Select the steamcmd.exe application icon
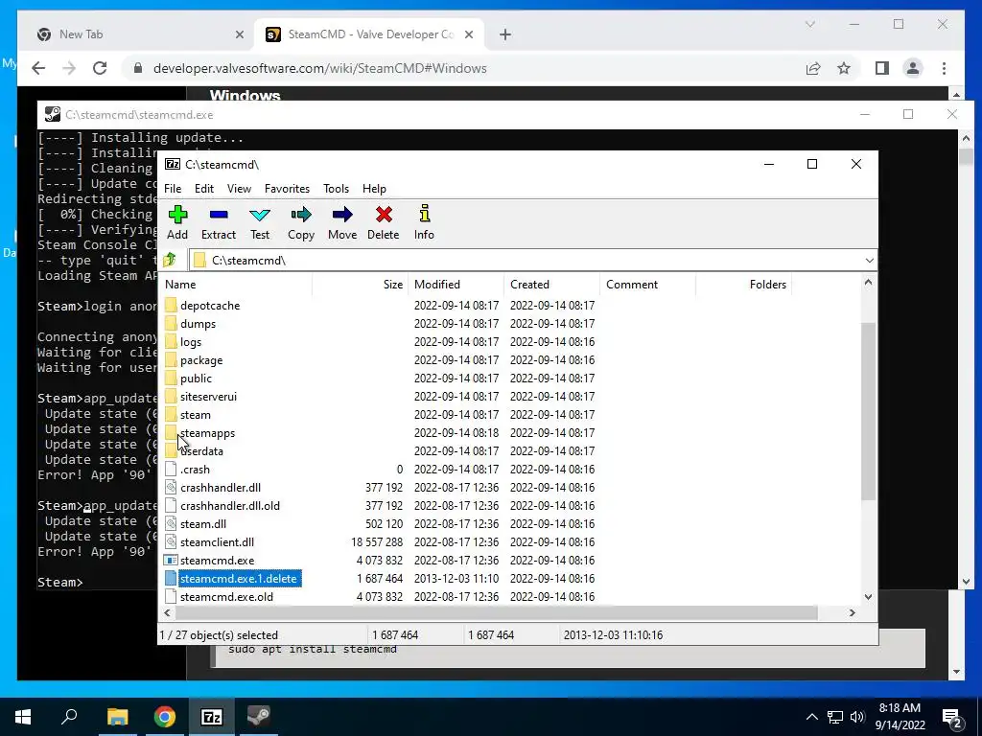 pos(171,560)
